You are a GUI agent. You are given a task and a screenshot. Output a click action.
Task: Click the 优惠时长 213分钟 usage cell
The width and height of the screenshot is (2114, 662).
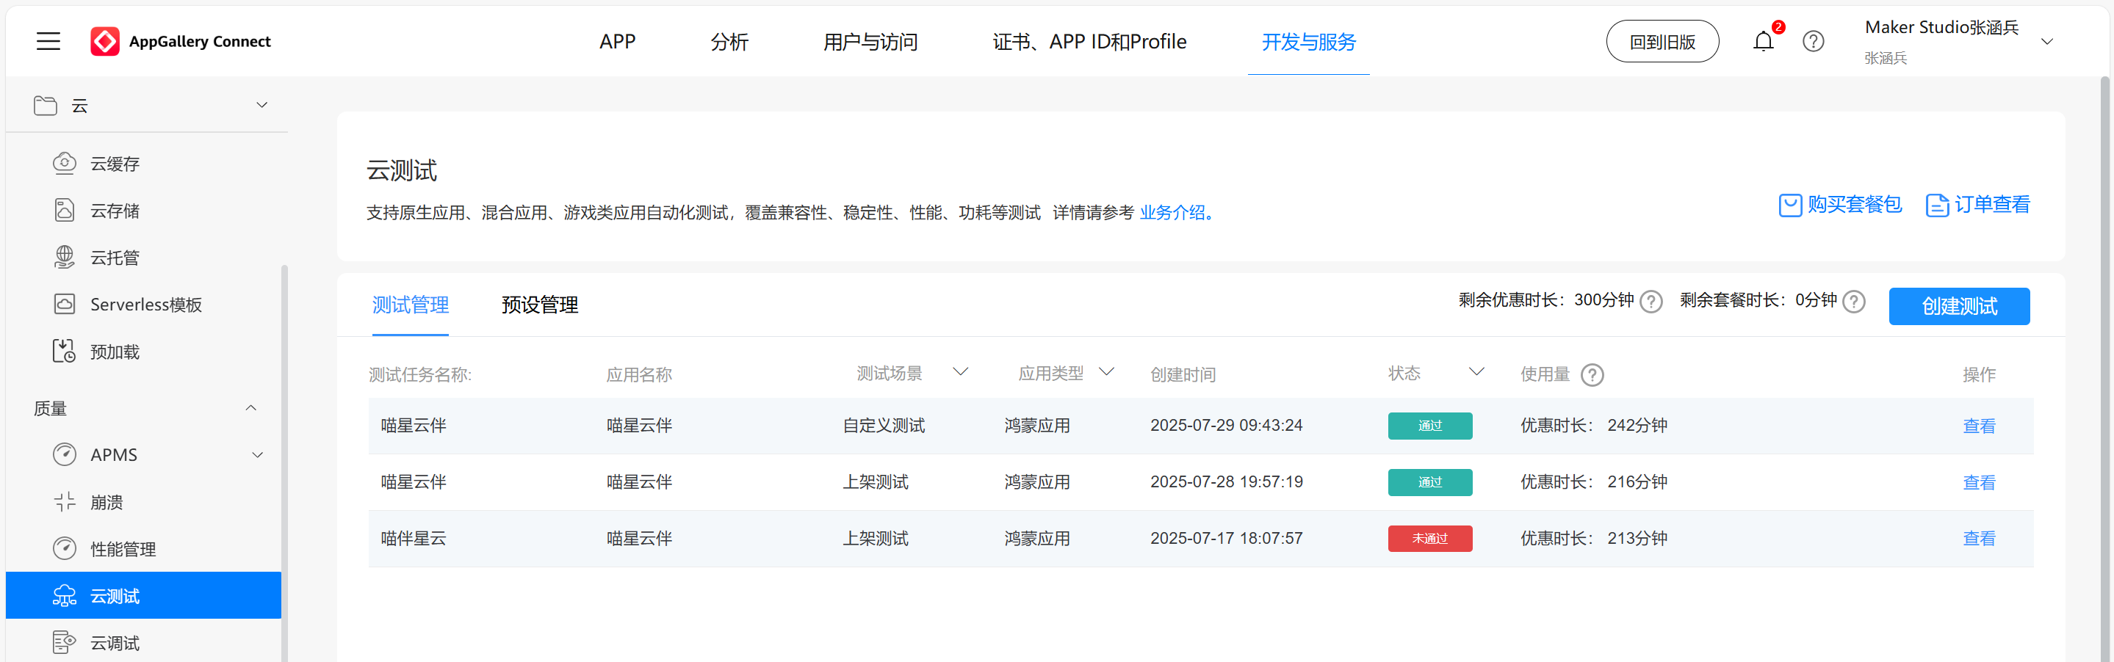click(1594, 538)
